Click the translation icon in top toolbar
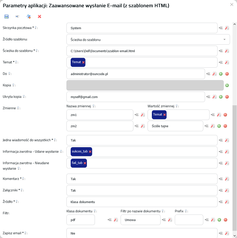This screenshot has width=237, height=238. [x=28, y=16]
